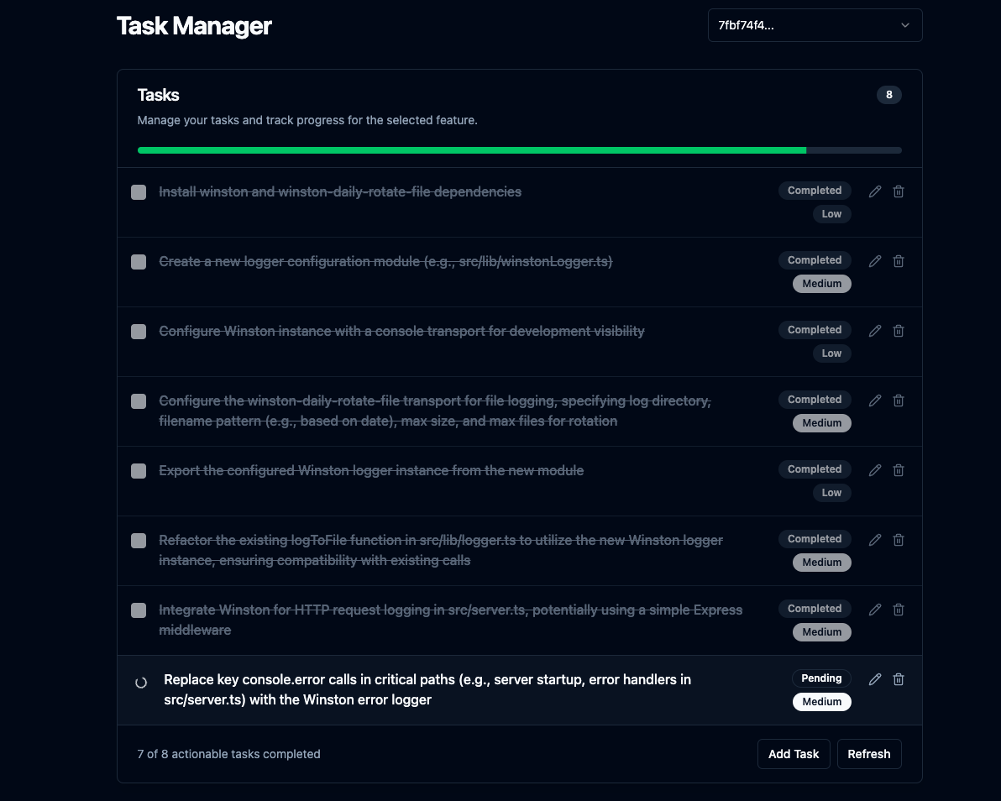Toggle the Refactor logToFile task checkbox
This screenshot has width=1001, height=801.
tap(139, 542)
